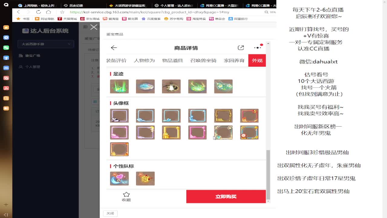Select the glowing lamp 足迹 icon
Screen dimensions: 387x218
[x=171, y=86]
